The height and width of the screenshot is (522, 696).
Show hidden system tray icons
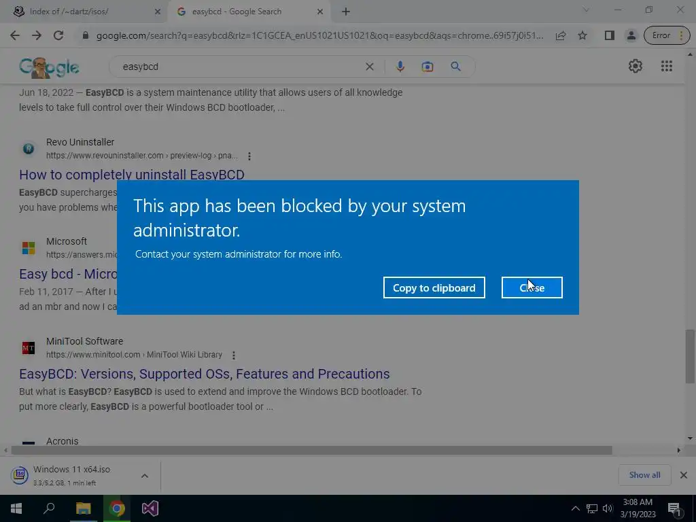[x=575, y=508]
